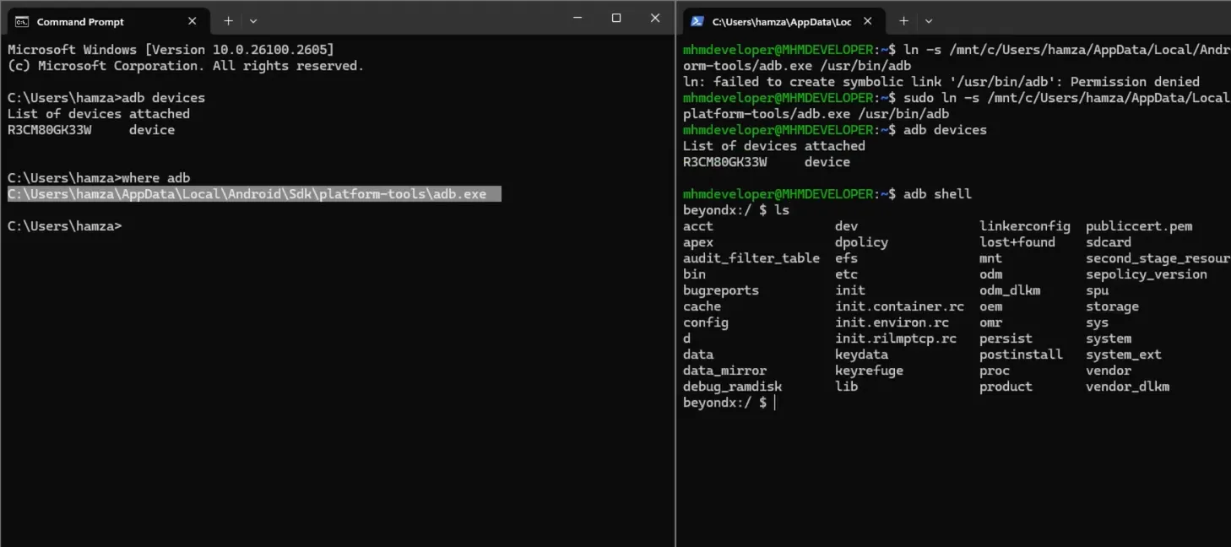Click 'beyondx:/ $ ls' line

pyautogui.click(x=736, y=210)
